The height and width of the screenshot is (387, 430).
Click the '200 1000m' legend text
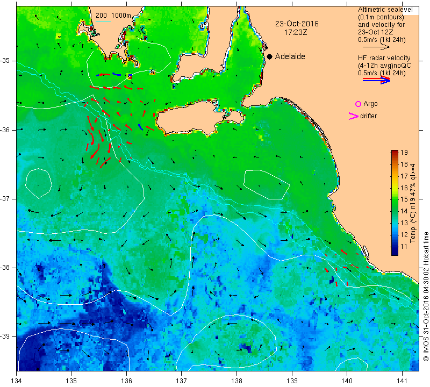coord(113,16)
